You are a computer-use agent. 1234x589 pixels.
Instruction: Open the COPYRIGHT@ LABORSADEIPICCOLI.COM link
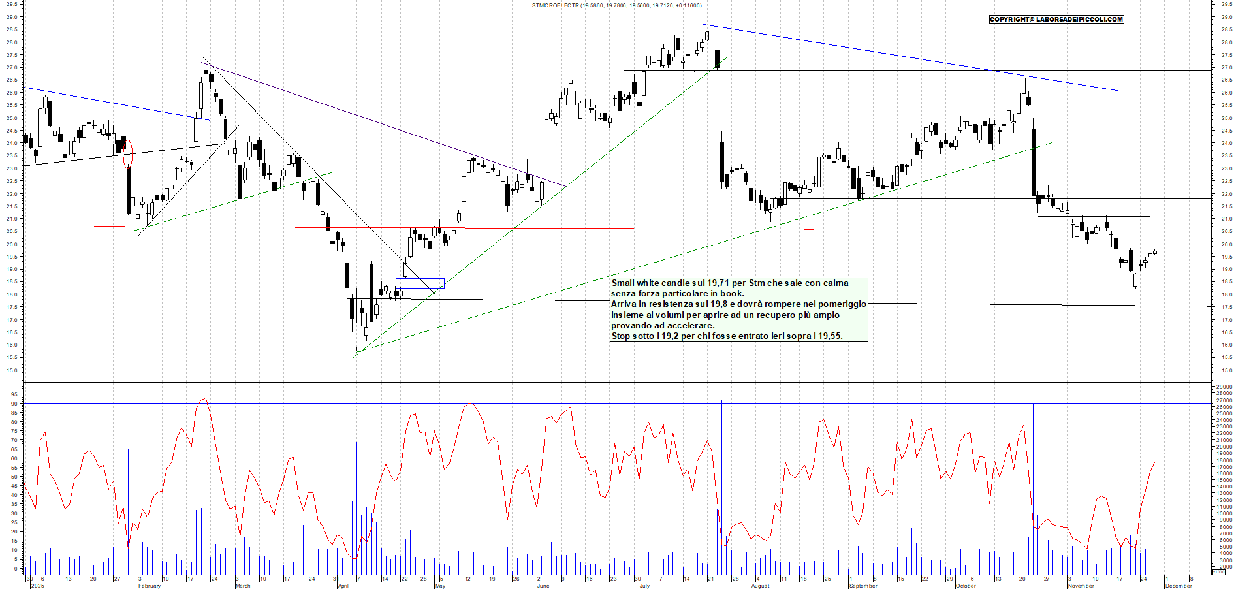(x=1056, y=20)
